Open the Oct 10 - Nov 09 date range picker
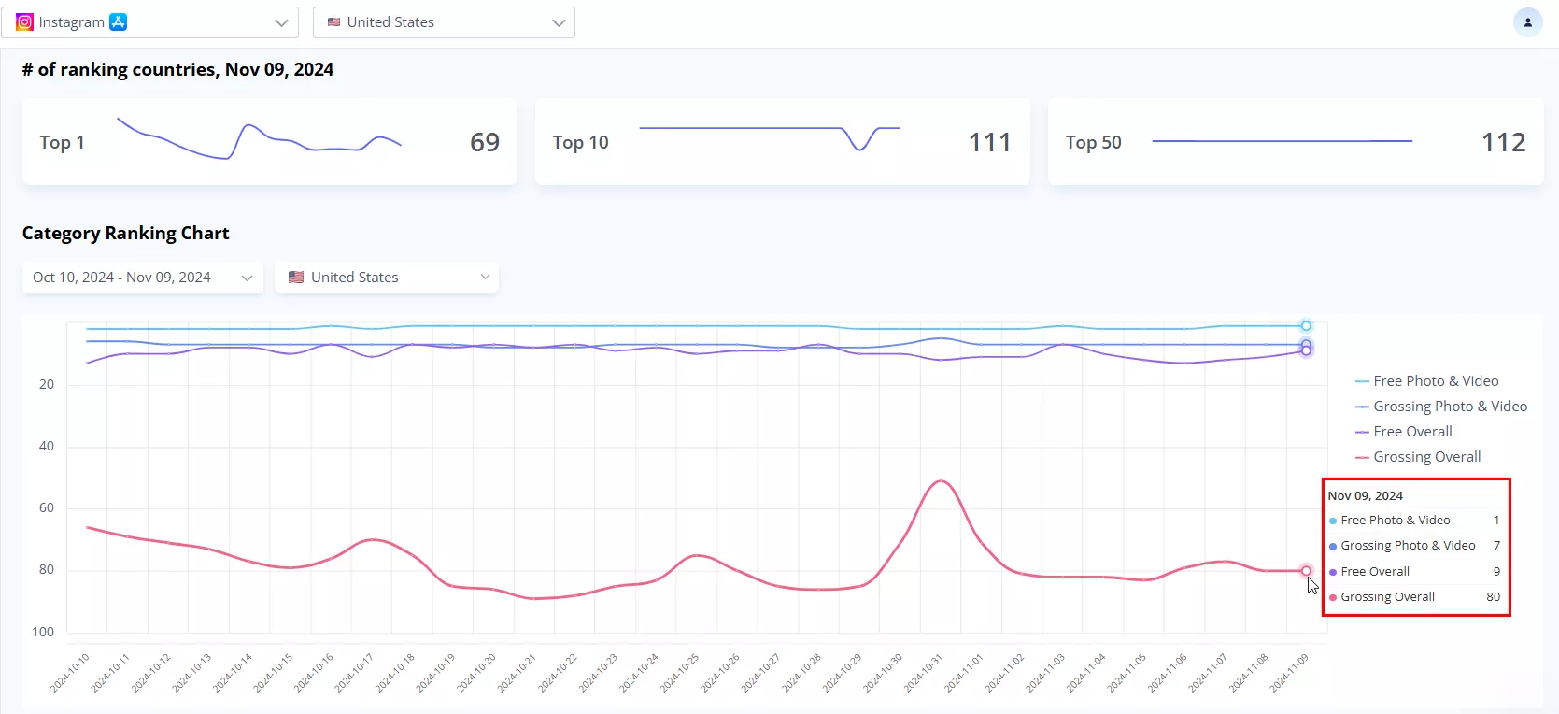Image resolution: width=1559 pixels, height=714 pixels. point(142,278)
